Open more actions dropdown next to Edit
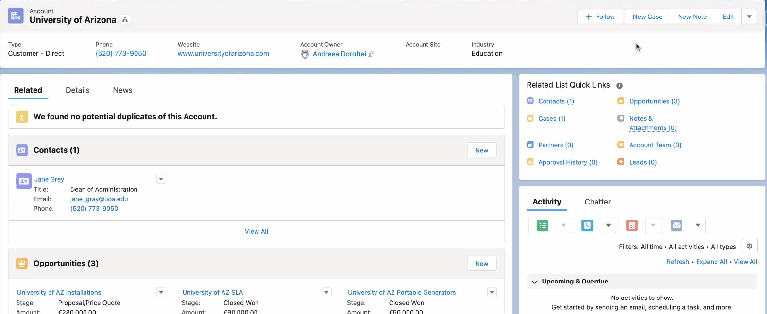This screenshot has height=314, width=767. click(749, 16)
